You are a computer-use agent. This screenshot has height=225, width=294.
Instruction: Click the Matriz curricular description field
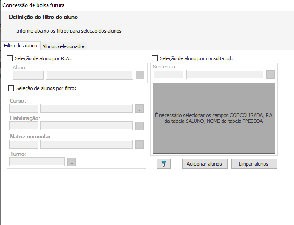pos(86,144)
